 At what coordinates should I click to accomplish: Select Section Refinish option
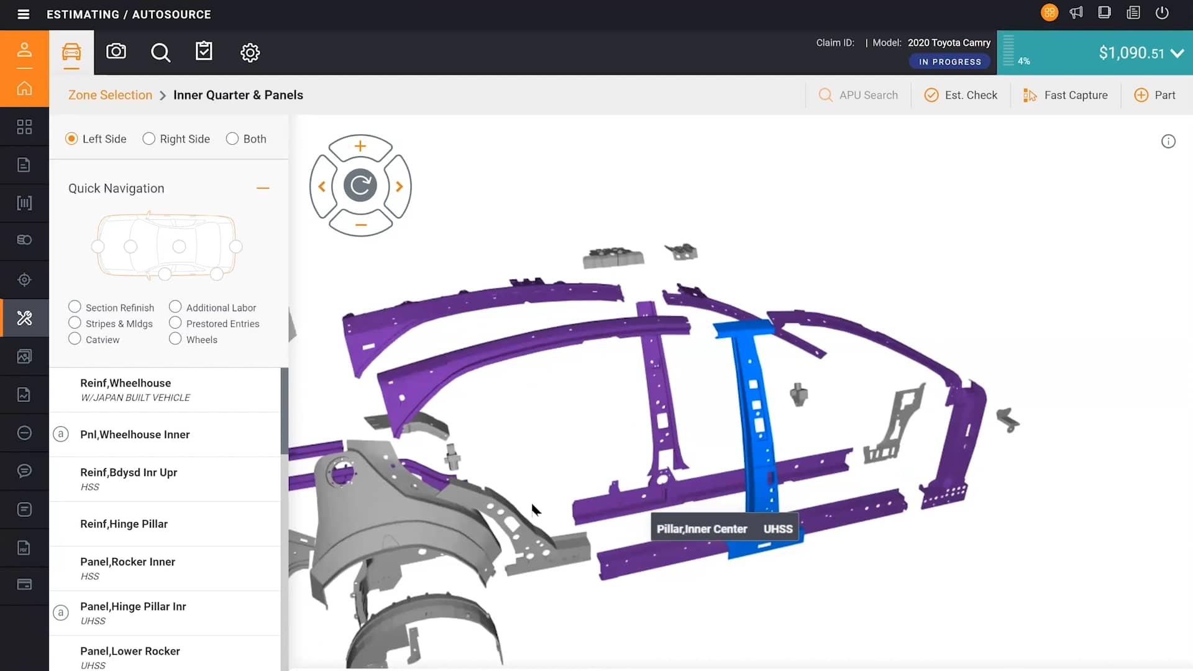pos(75,307)
